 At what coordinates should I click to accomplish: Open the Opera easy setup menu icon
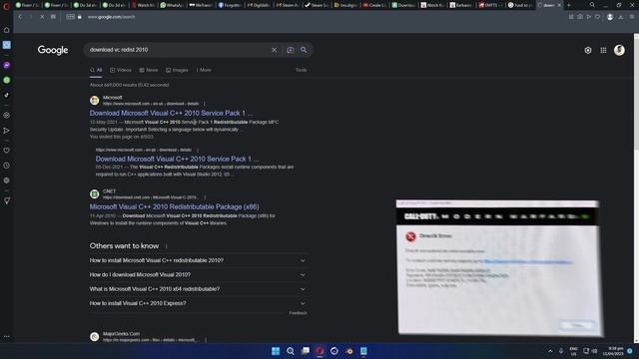tap(632, 17)
